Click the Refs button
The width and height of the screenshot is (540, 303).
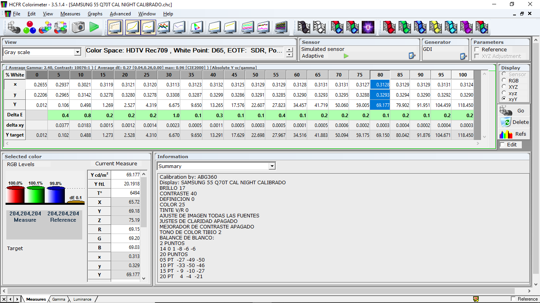[514, 134]
